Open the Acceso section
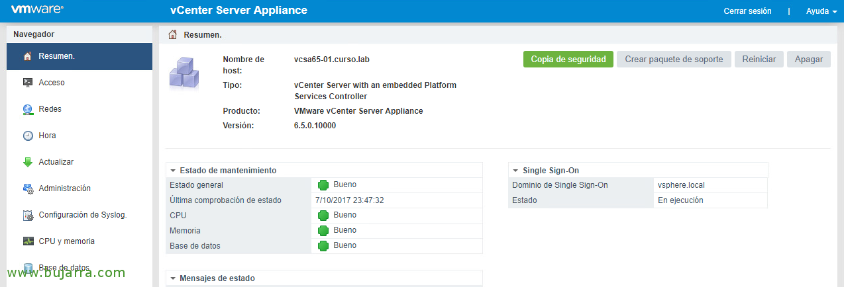Image resolution: width=844 pixels, height=287 pixels. 79,83
